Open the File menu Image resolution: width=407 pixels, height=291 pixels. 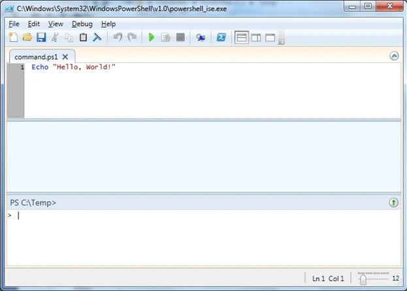pos(14,24)
